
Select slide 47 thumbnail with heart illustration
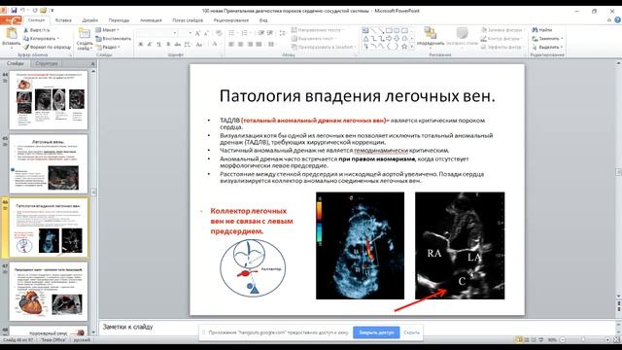click(49, 291)
